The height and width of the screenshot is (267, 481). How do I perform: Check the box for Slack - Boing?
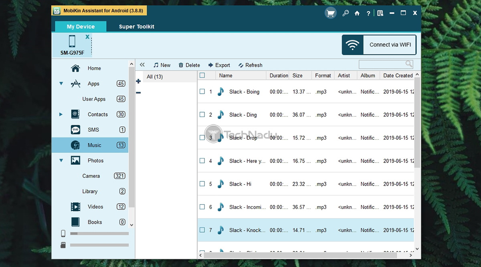pyautogui.click(x=202, y=92)
